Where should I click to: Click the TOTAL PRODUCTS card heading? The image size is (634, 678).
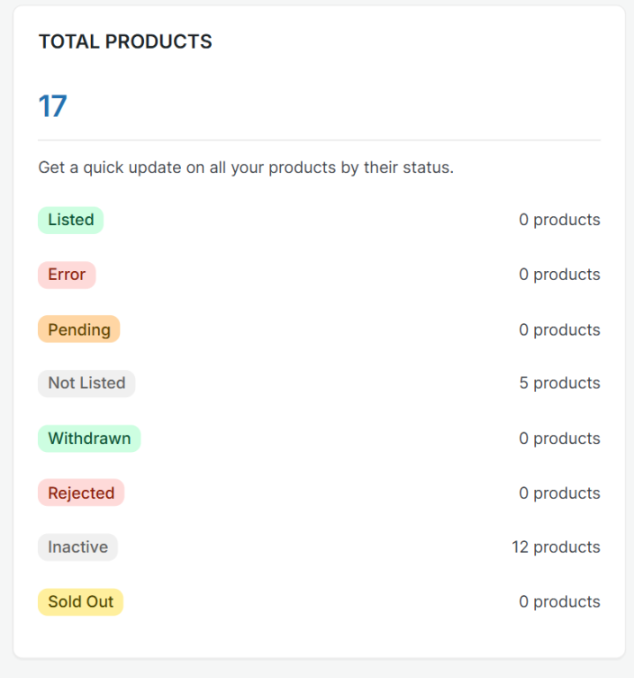coord(125,42)
